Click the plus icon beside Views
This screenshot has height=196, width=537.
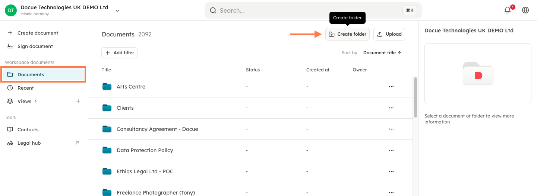(x=78, y=101)
